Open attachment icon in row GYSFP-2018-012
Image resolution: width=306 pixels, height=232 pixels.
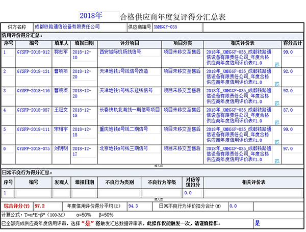277,65
